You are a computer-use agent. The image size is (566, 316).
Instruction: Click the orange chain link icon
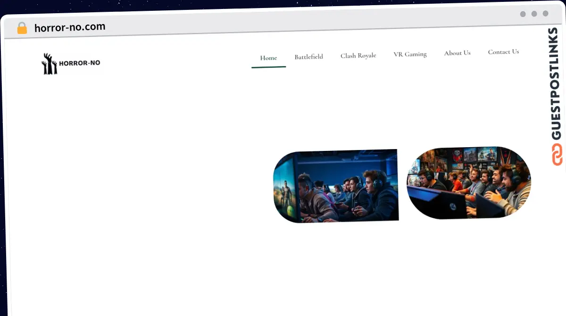[x=557, y=155]
